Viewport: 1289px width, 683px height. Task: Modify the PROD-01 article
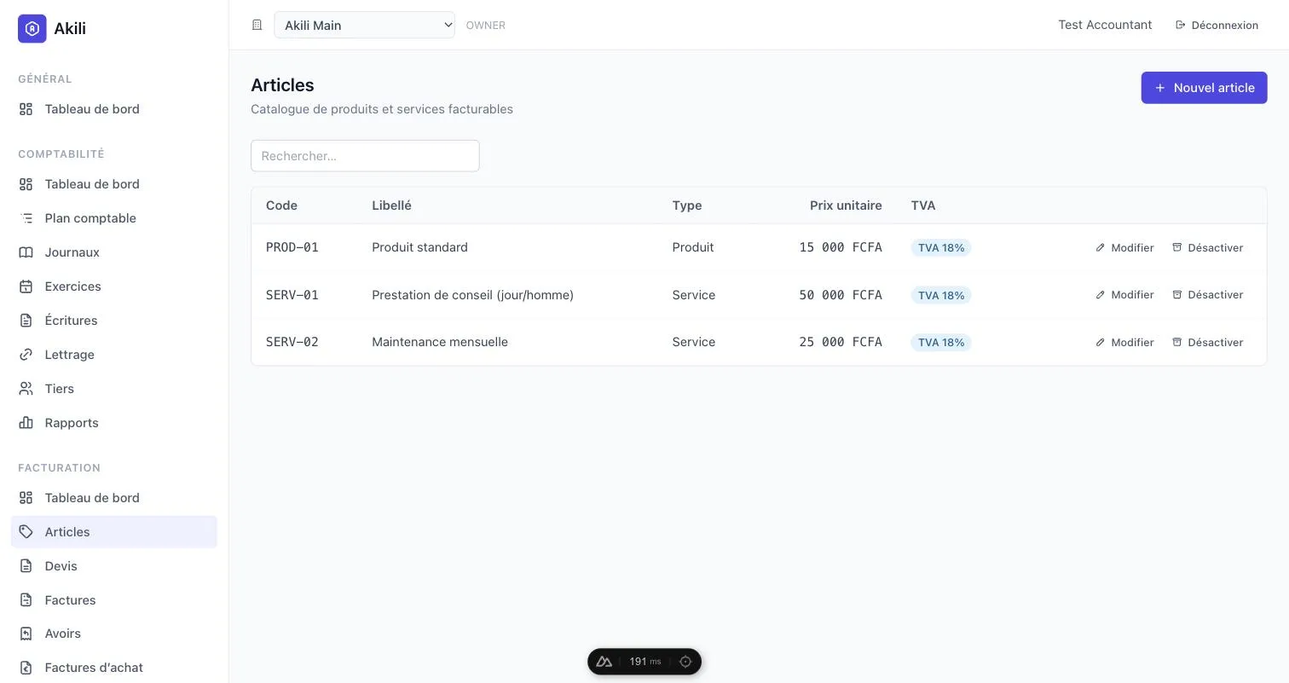(x=1124, y=247)
